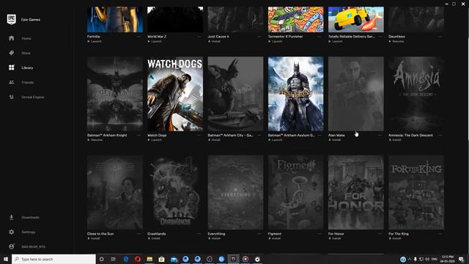Click the Everything game title text
The height and width of the screenshot is (264, 469).
[x=216, y=234]
